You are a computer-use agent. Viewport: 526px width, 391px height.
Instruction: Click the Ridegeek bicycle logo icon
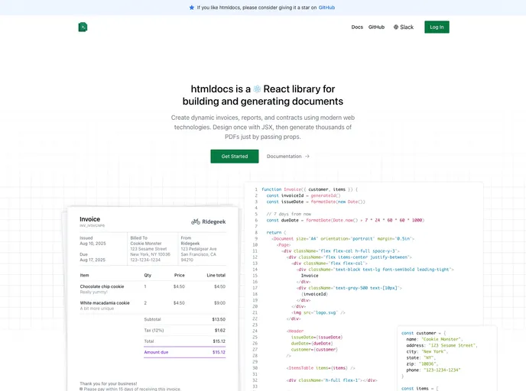[196, 221]
